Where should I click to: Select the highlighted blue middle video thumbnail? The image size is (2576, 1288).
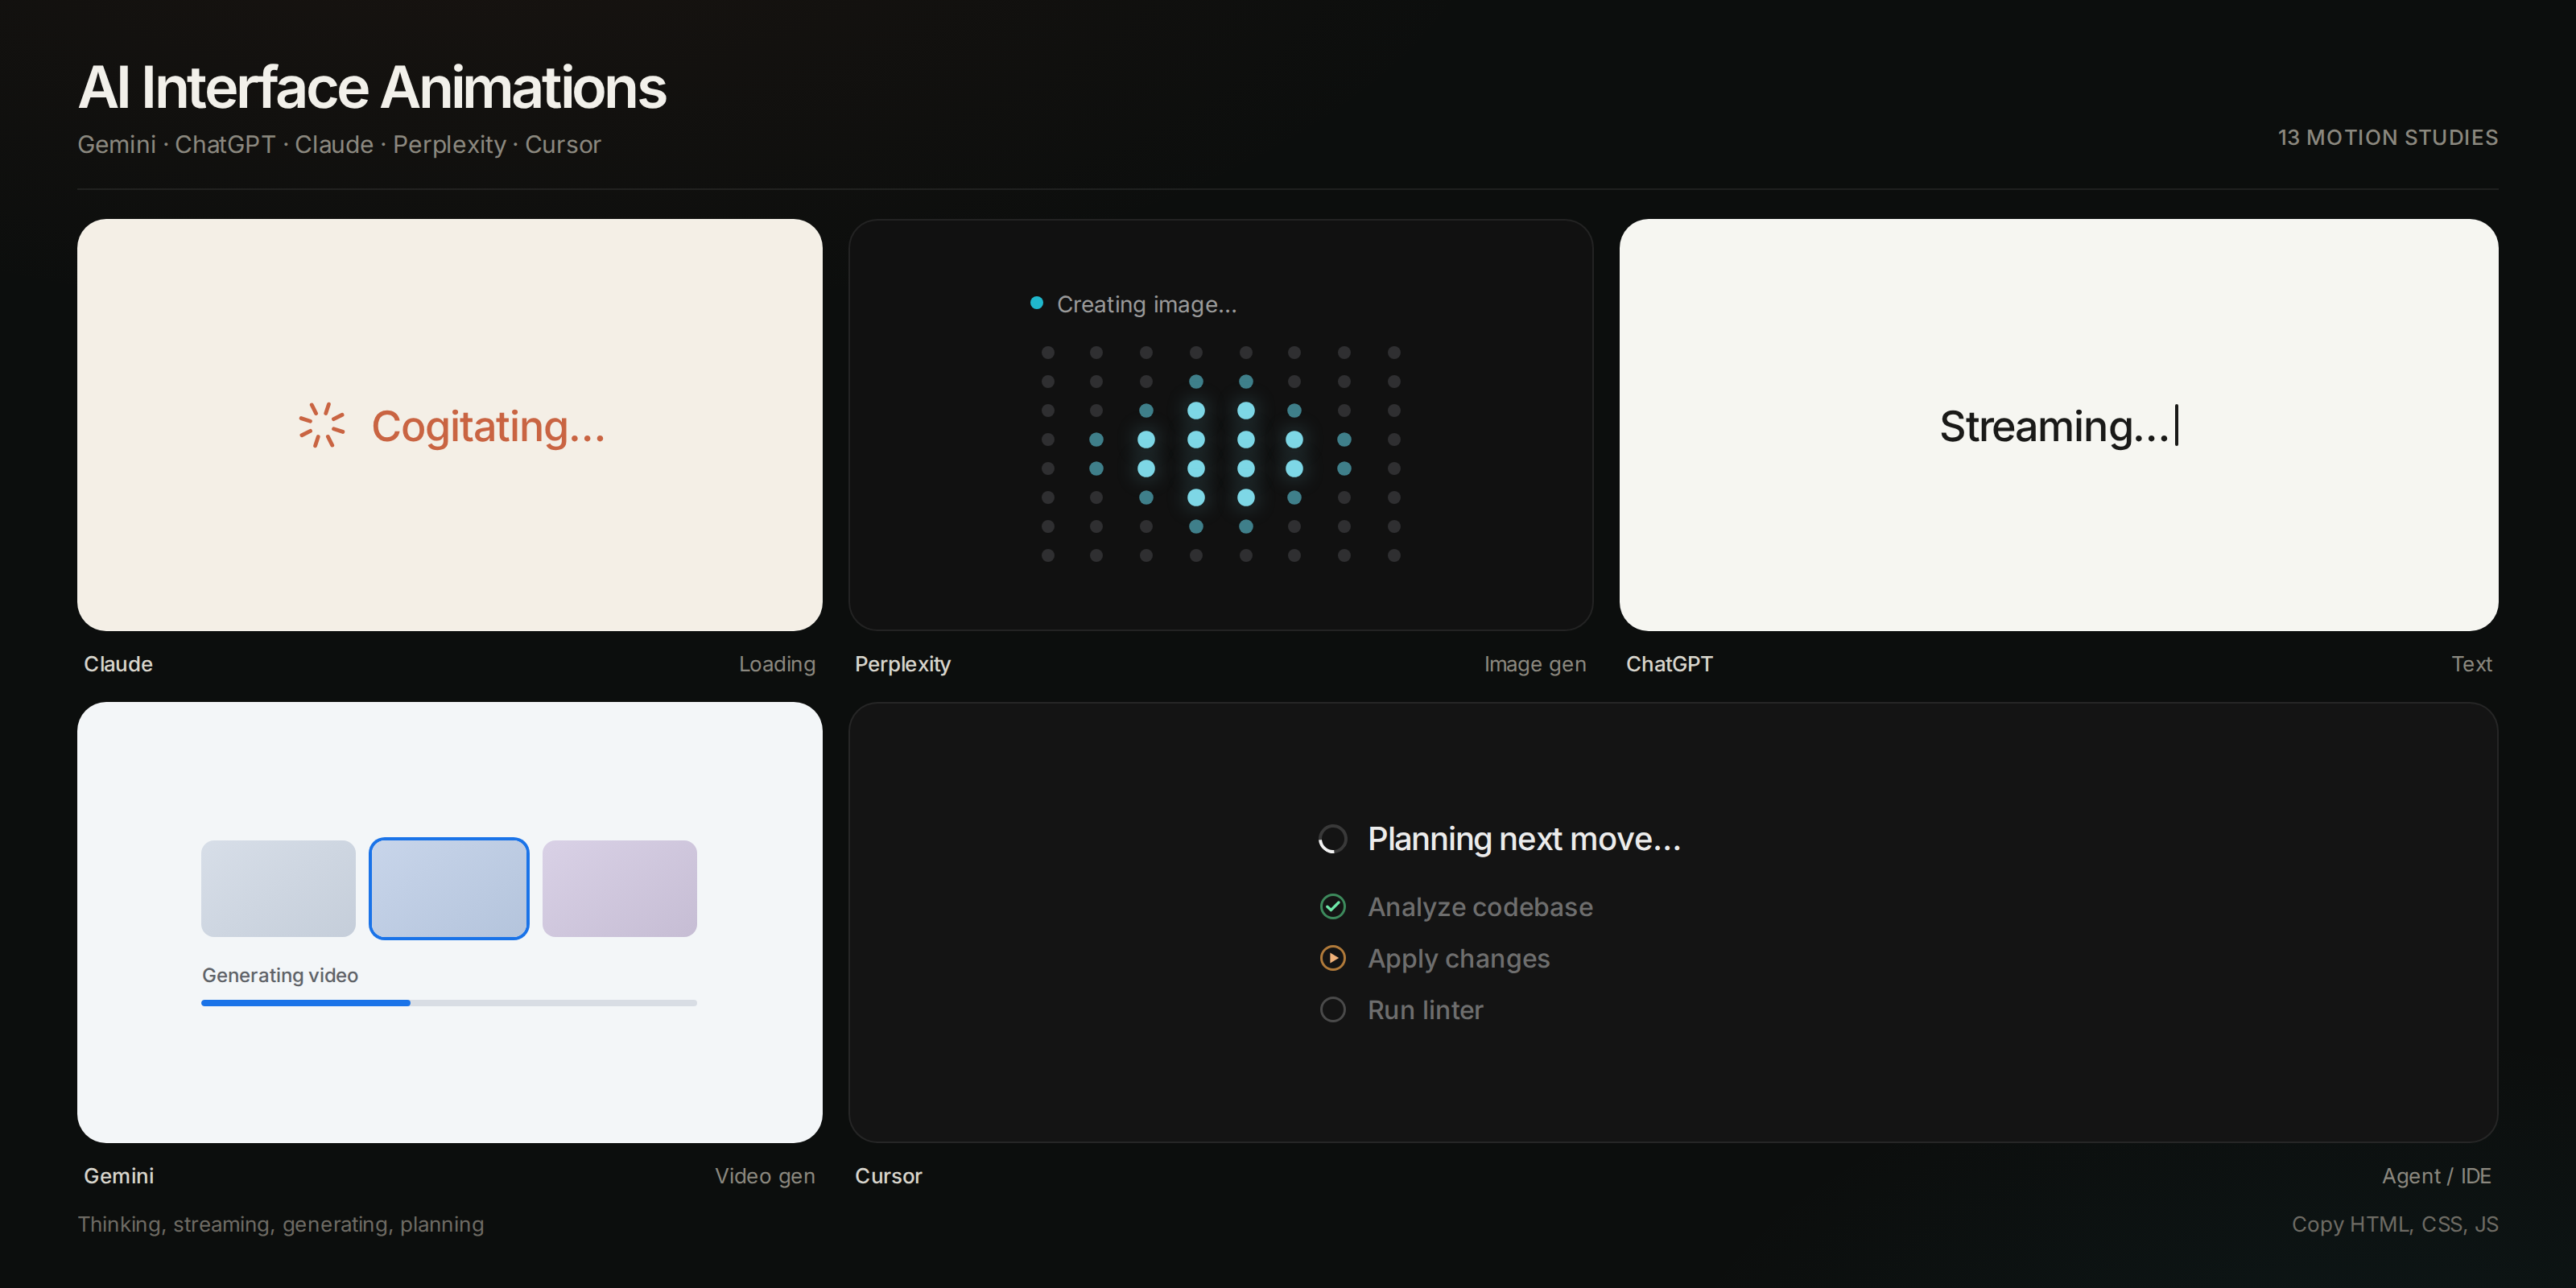[x=449, y=889]
